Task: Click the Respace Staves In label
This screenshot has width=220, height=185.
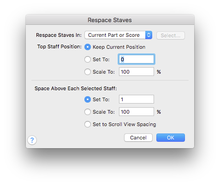Action: tap(59, 35)
